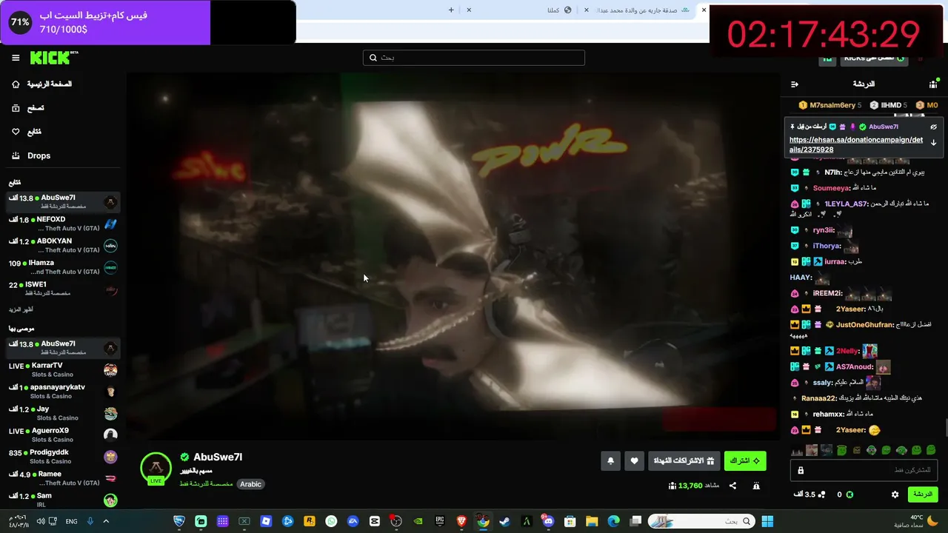Open IHamza channel in sidebar

pos(63,267)
